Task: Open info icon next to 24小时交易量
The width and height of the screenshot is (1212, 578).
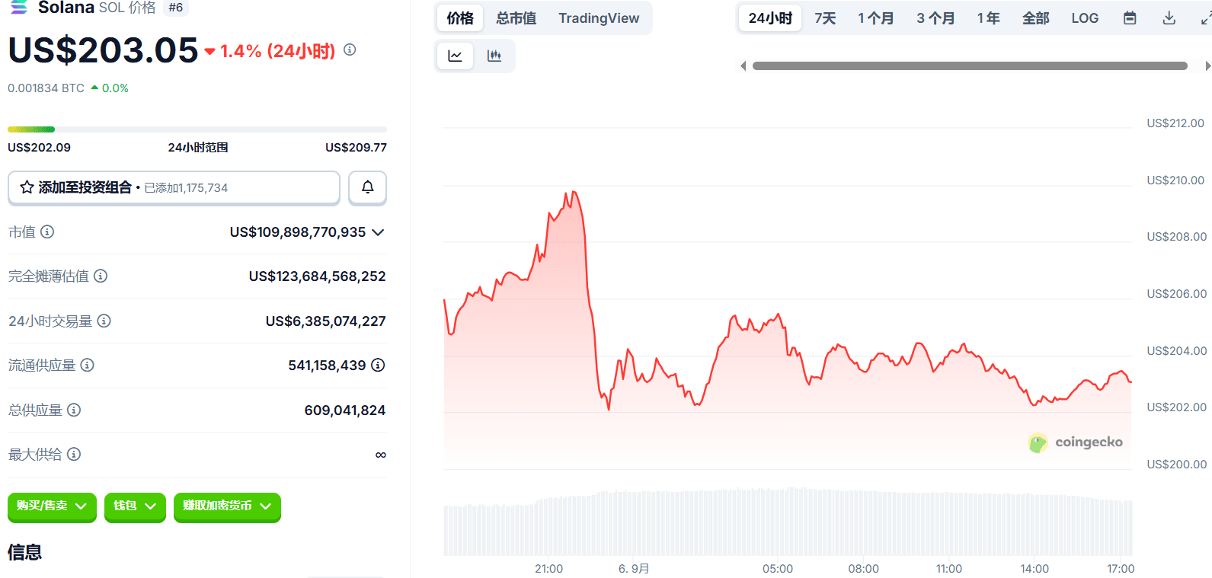Action: (104, 321)
